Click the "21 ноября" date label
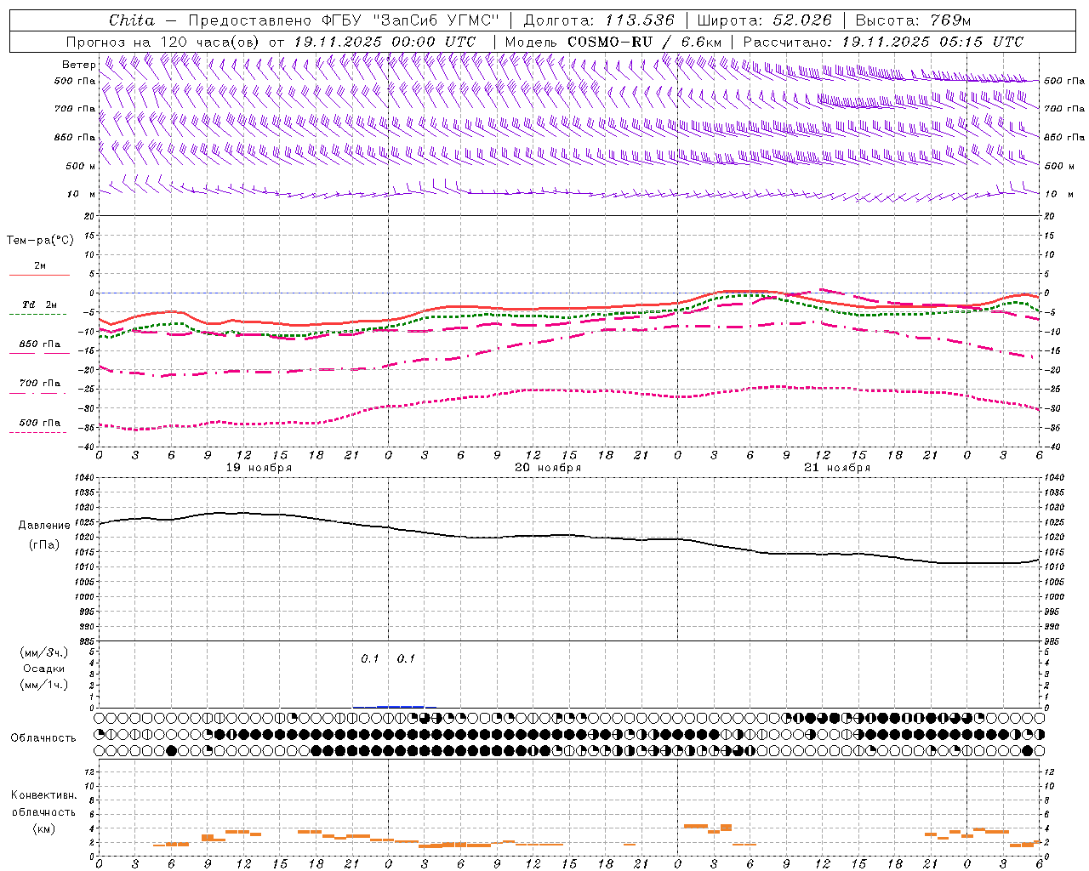The height and width of the screenshot is (871, 1089). (837, 467)
